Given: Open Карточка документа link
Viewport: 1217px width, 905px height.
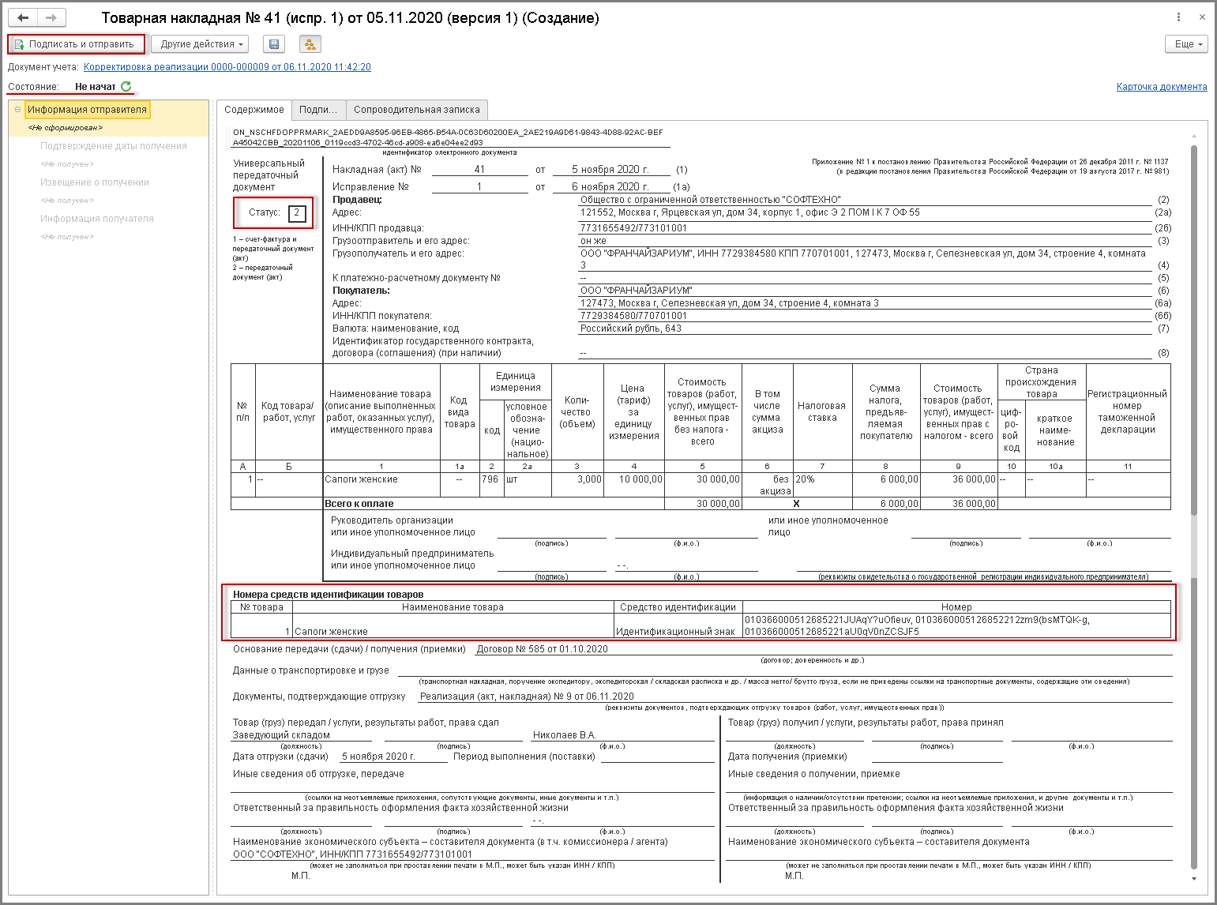Looking at the screenshot, I should click(x=1162, y=87).
